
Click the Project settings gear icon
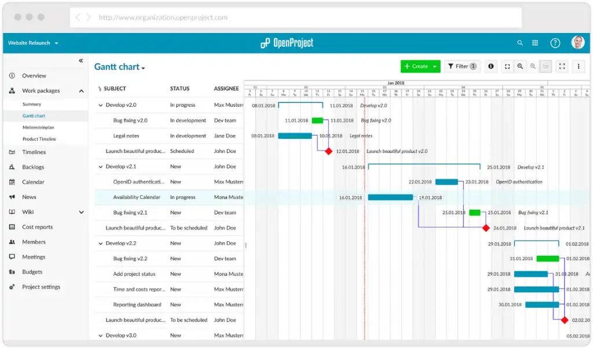click(x=12, y=287)
